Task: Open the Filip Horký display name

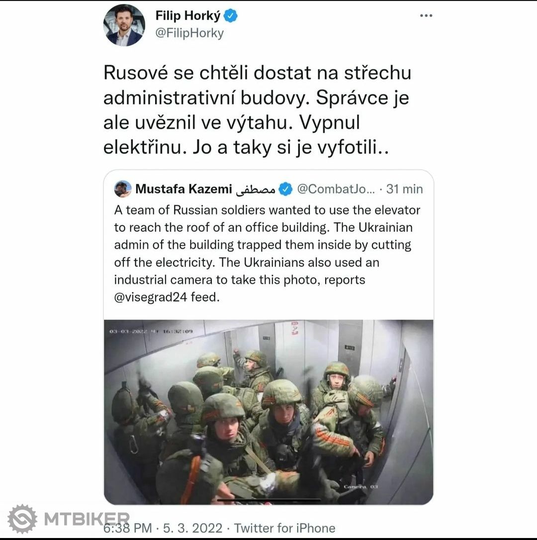Action: [x=188, y=15]
